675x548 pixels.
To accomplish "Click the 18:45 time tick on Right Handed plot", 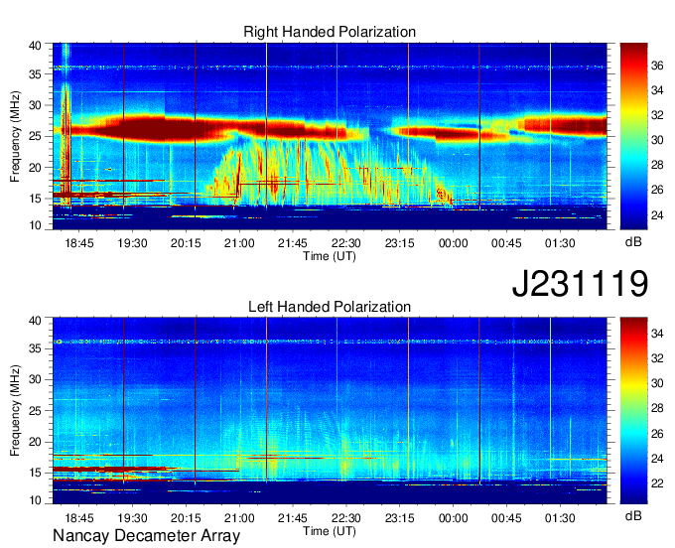I will tap(79, 243).
